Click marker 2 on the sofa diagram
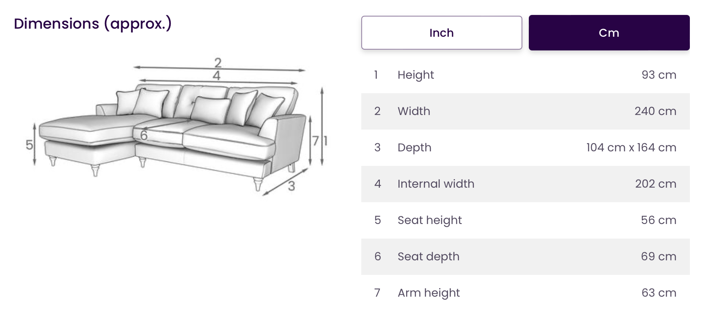 pyautogui.click(x=218, y=63)
